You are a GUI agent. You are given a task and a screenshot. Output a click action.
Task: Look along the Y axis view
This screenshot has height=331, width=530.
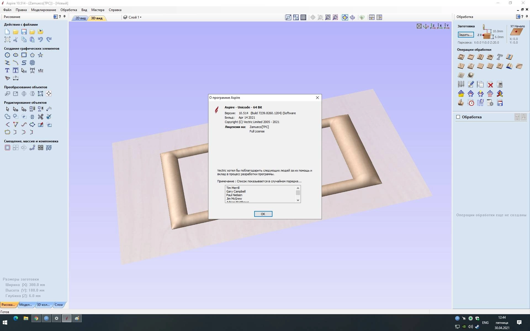[447, 26]
